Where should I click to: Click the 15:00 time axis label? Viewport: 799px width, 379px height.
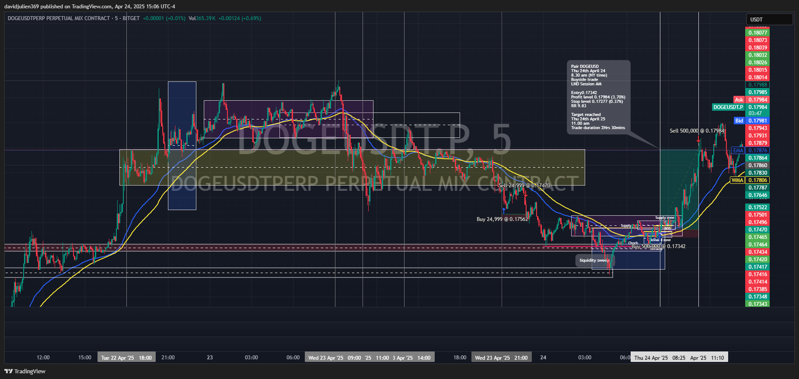tap(84, 358)
